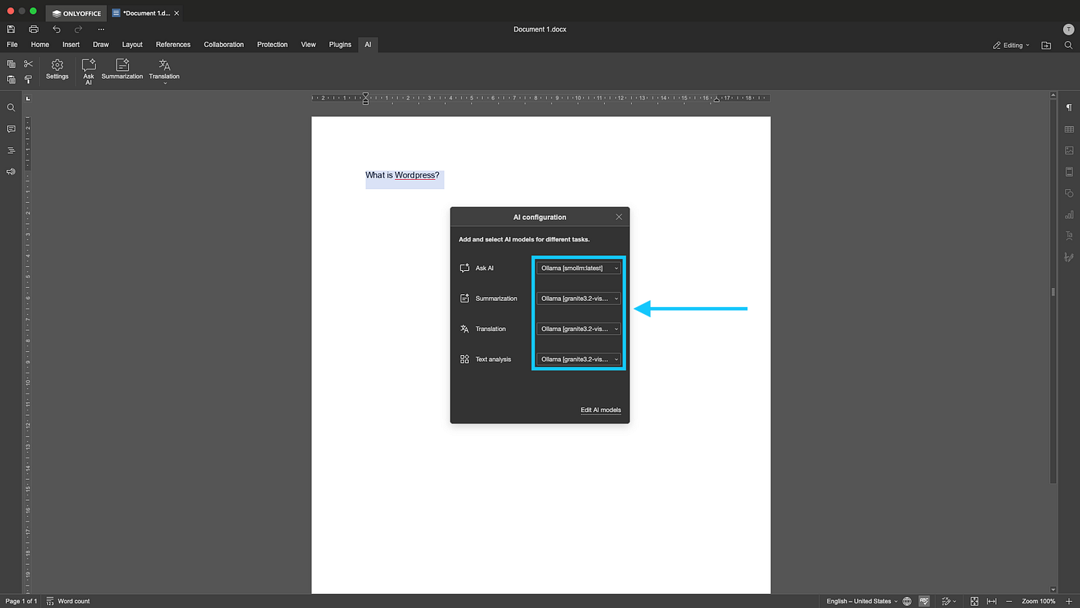Image resolution: width=1080 pixels, height=608 pixels.
Task: Close the AI configuration dialog
Action: coord(619,217)
